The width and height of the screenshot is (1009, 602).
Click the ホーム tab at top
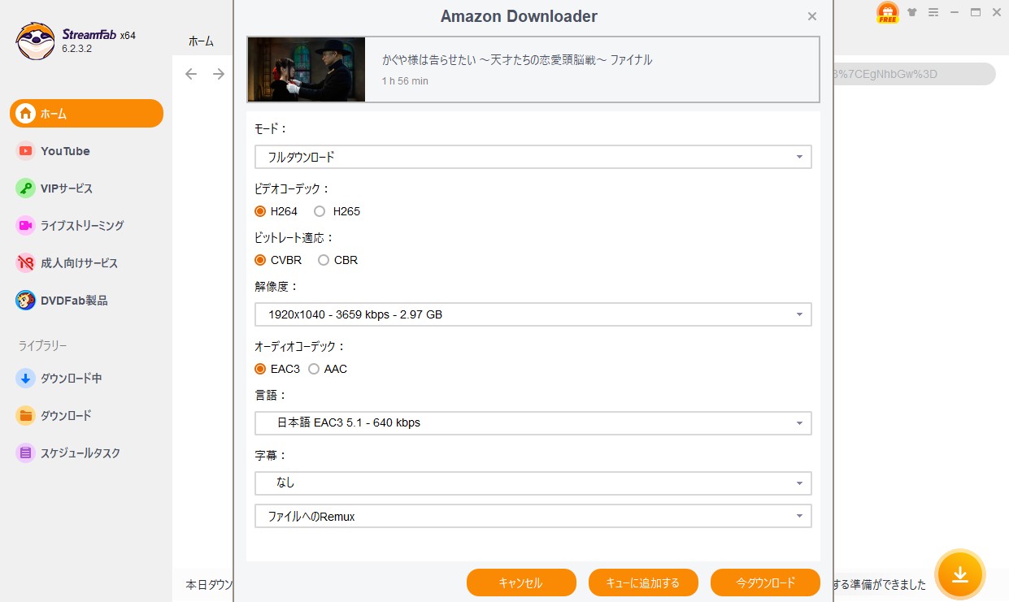click(201, 41)
